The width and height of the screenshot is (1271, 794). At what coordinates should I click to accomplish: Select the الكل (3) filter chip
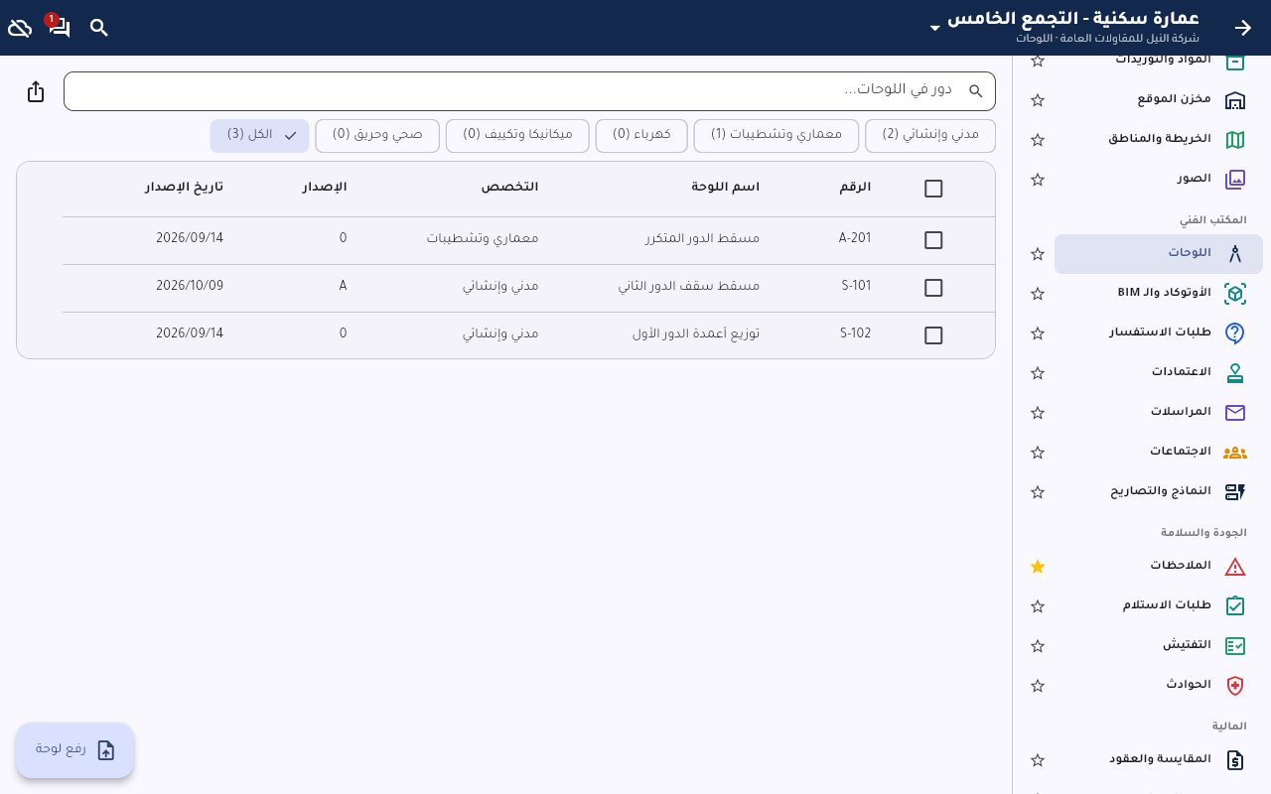[260, 136]
